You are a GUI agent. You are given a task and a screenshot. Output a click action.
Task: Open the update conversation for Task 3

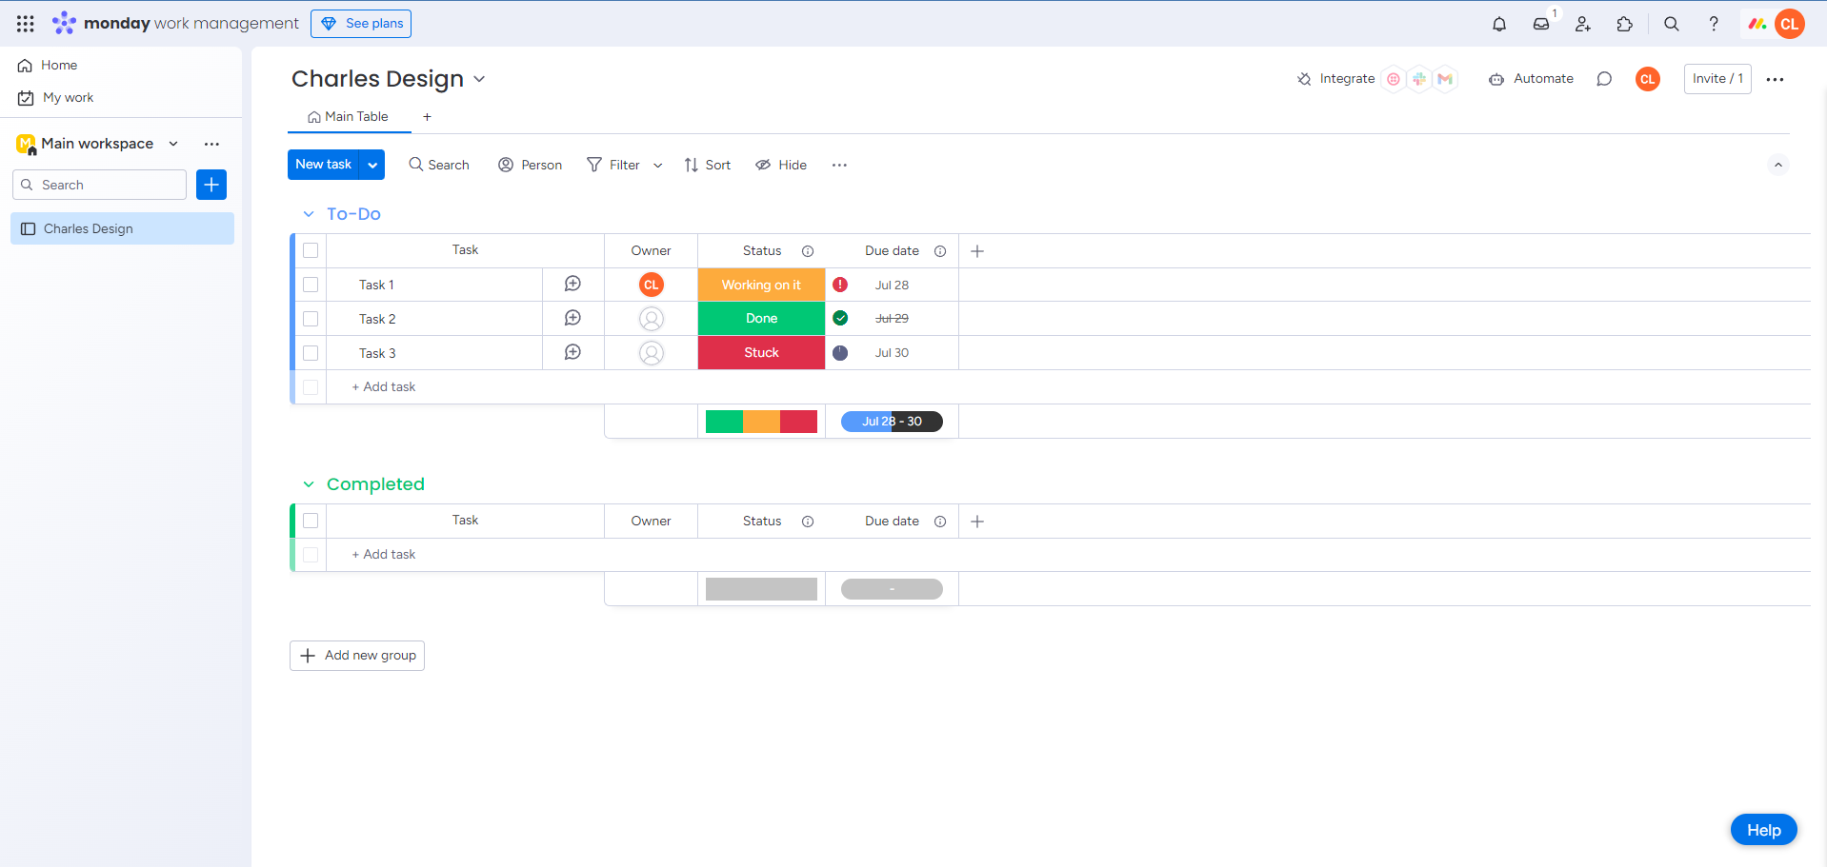tap(572, 352)
